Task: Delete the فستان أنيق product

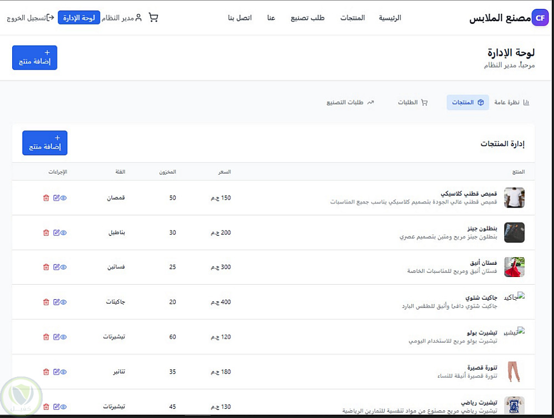Action: coord(46,267)
